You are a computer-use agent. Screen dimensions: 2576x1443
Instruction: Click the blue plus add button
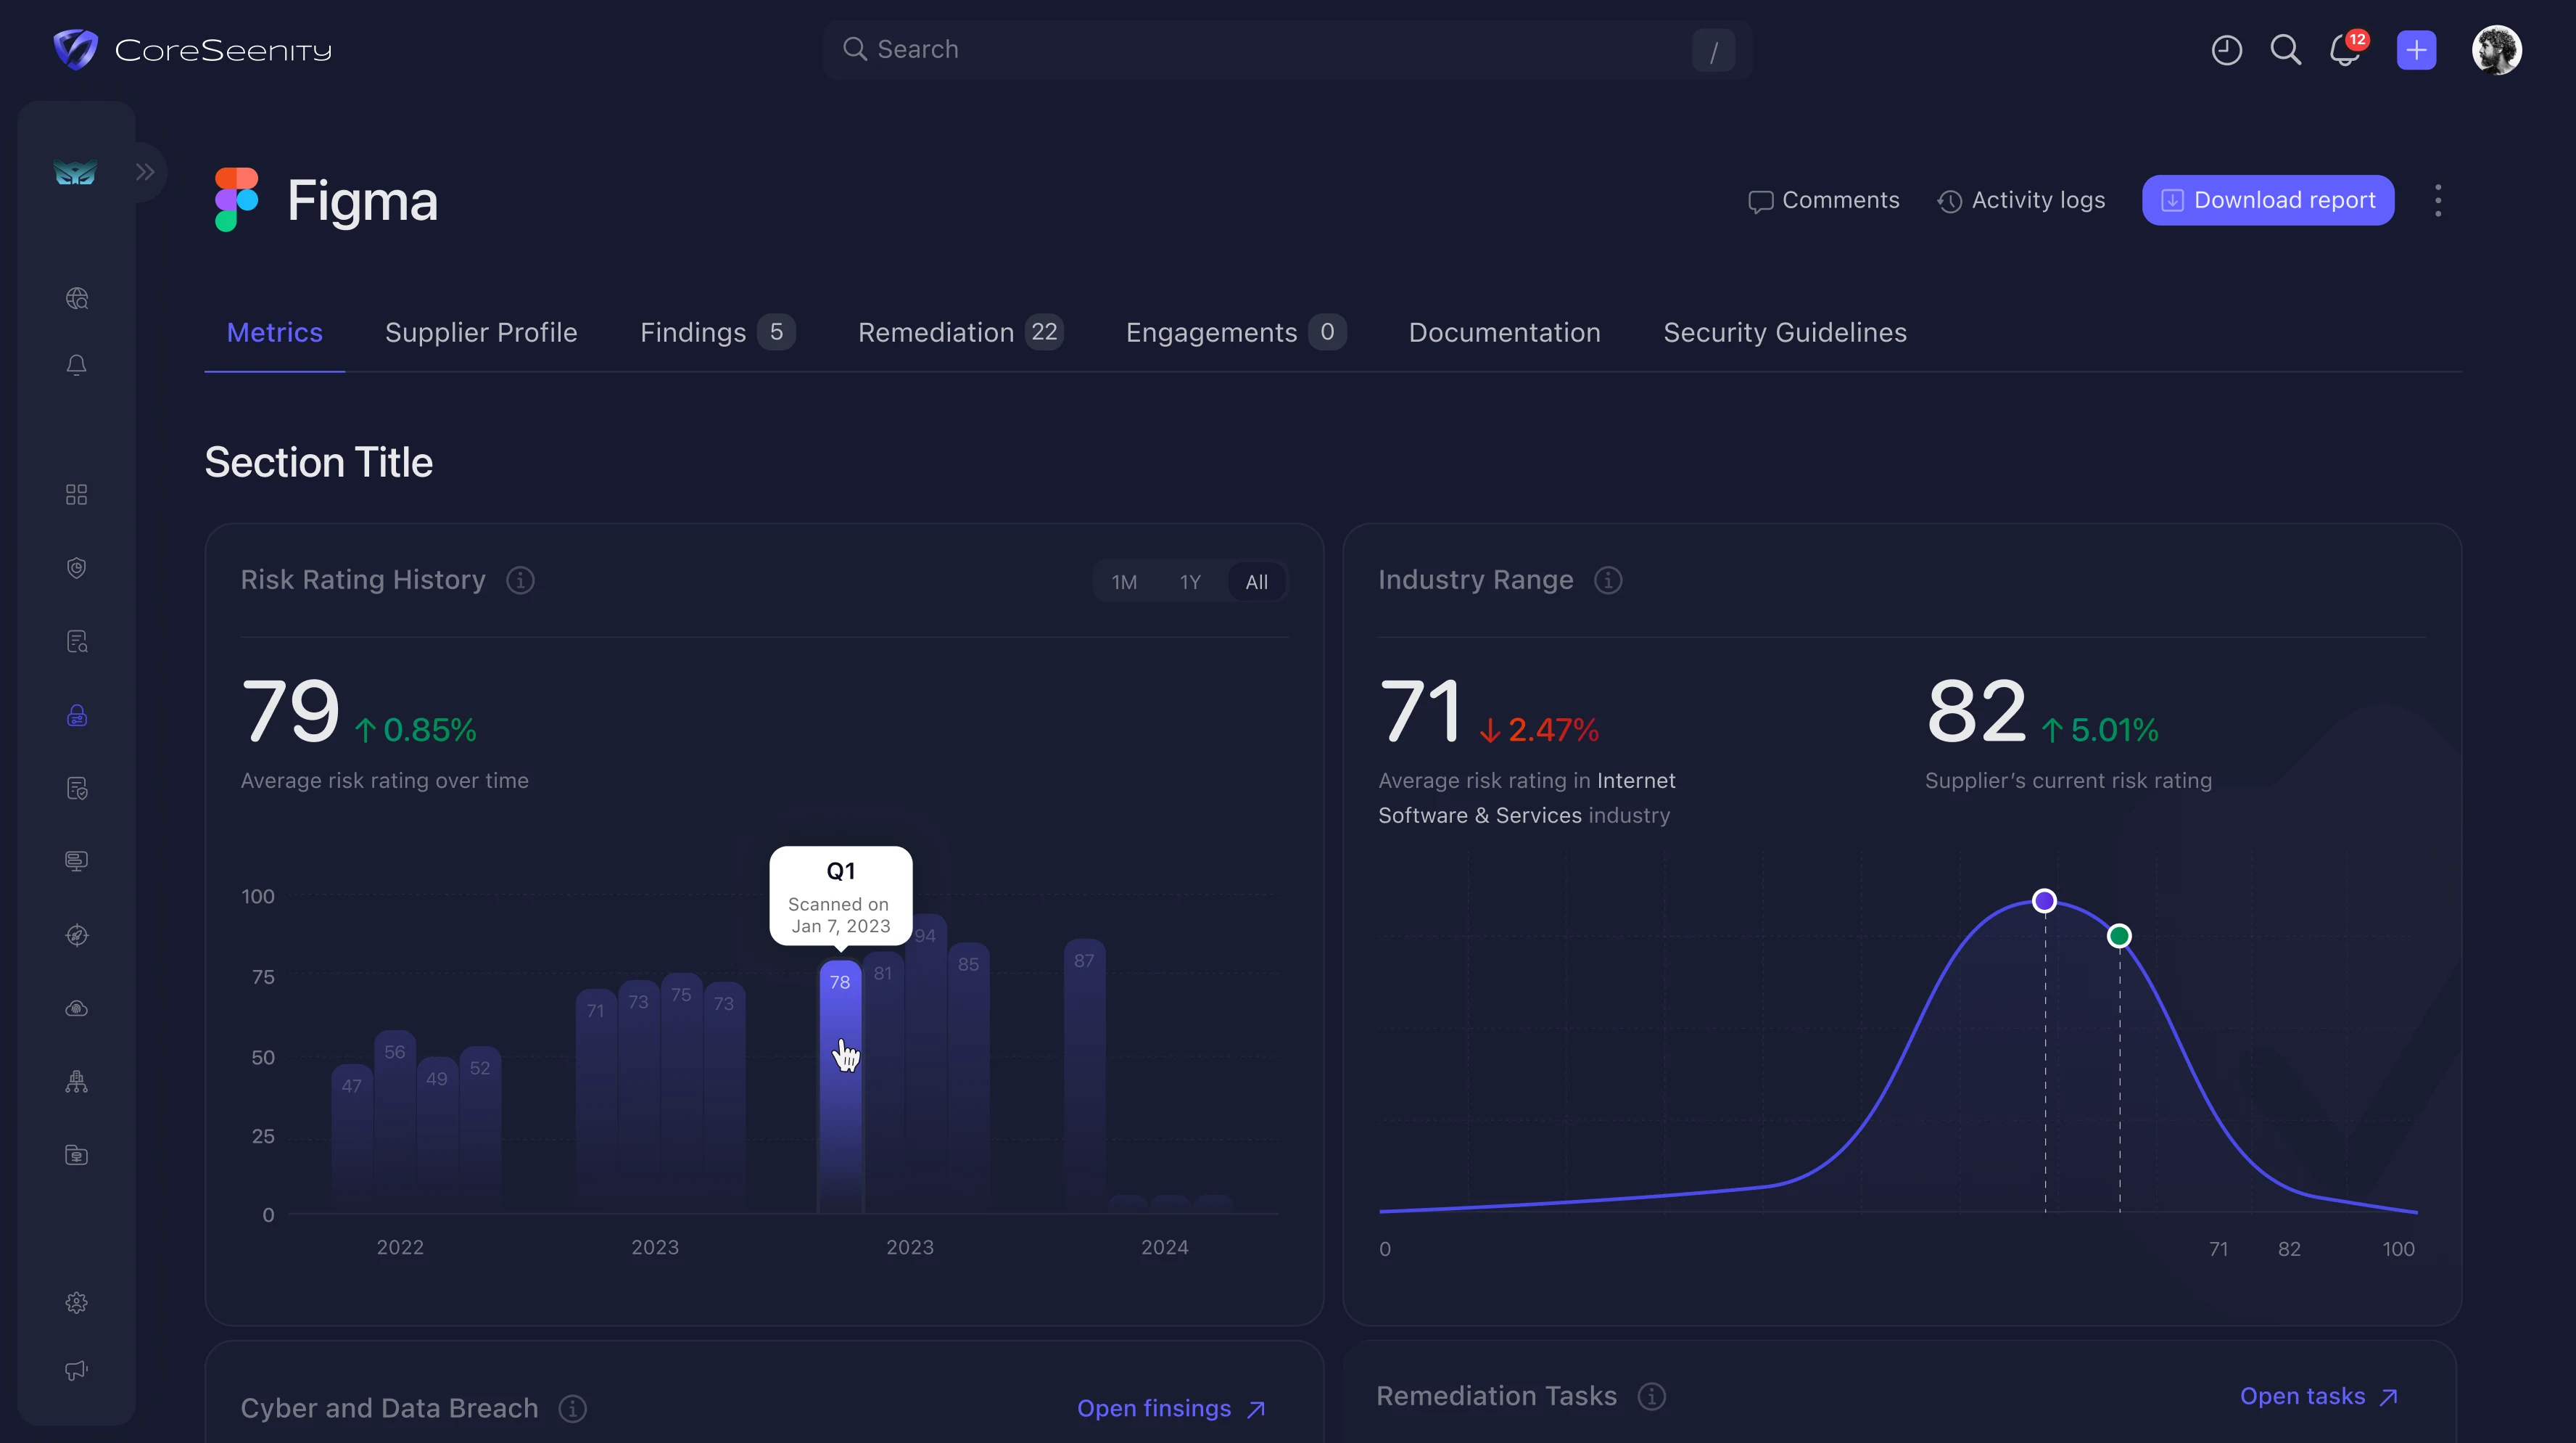tap(2416, 50)
